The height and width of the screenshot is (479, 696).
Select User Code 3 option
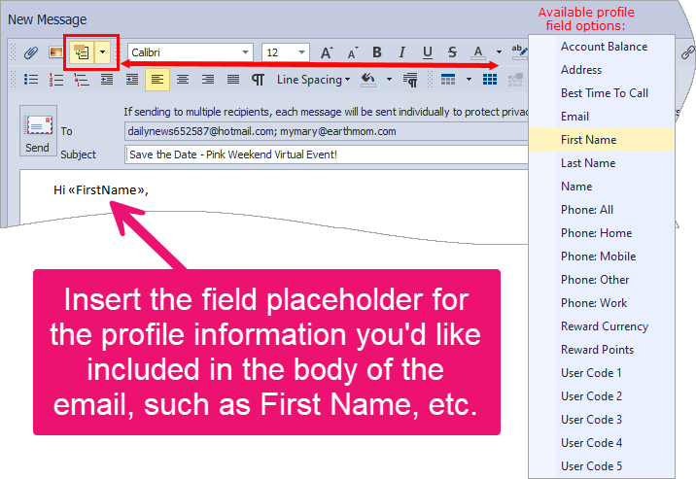pyautogui.click(x=602, y=420)
